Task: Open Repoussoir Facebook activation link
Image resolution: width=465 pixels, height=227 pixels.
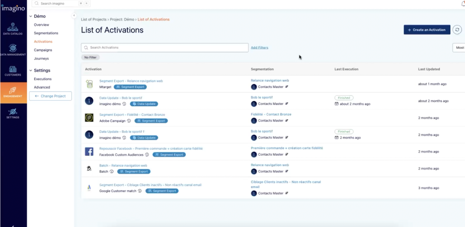Action: (151, 149)
